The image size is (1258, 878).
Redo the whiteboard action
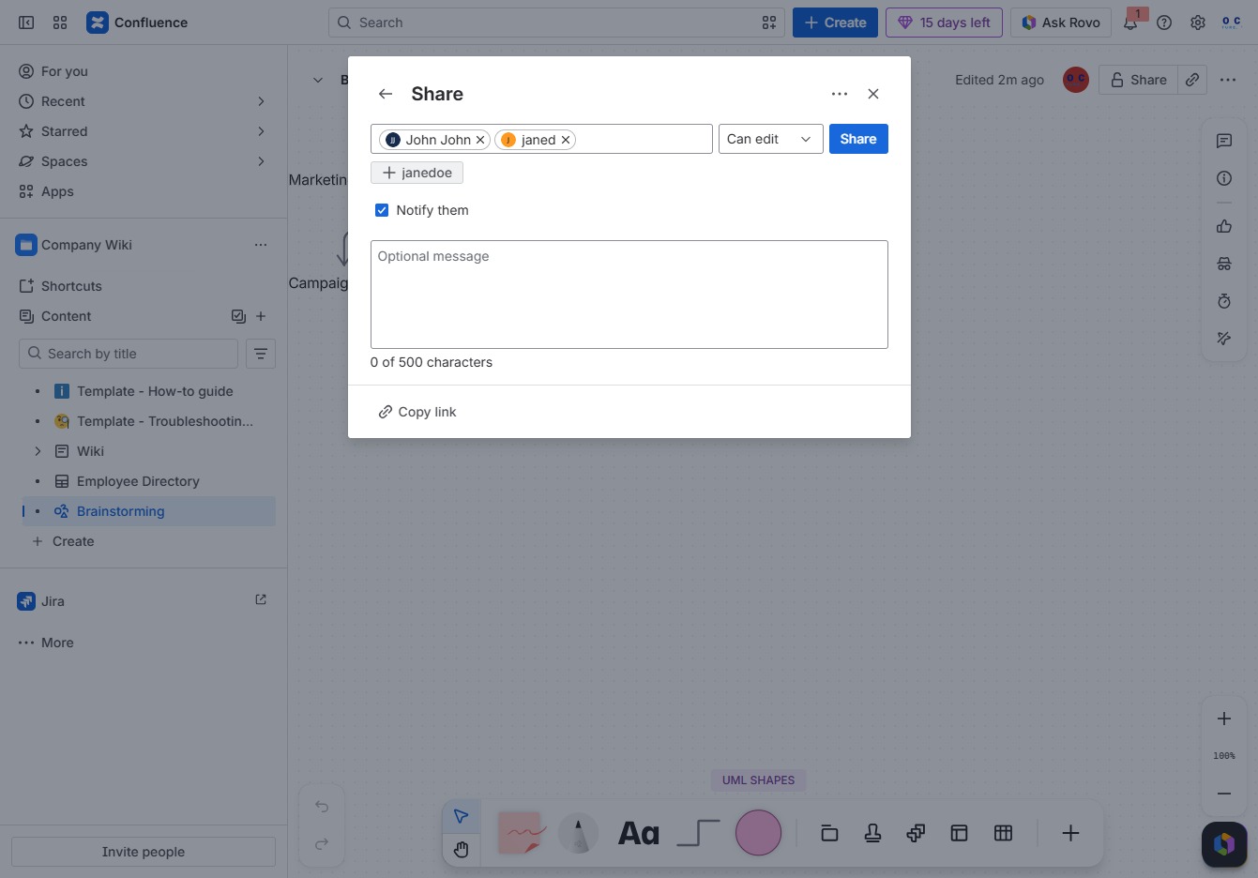322,844
